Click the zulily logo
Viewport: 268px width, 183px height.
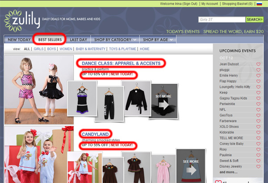pos(22,21)
